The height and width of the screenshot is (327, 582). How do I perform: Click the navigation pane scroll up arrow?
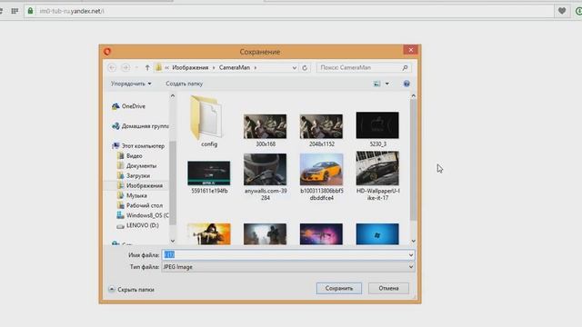click(173, 96)
